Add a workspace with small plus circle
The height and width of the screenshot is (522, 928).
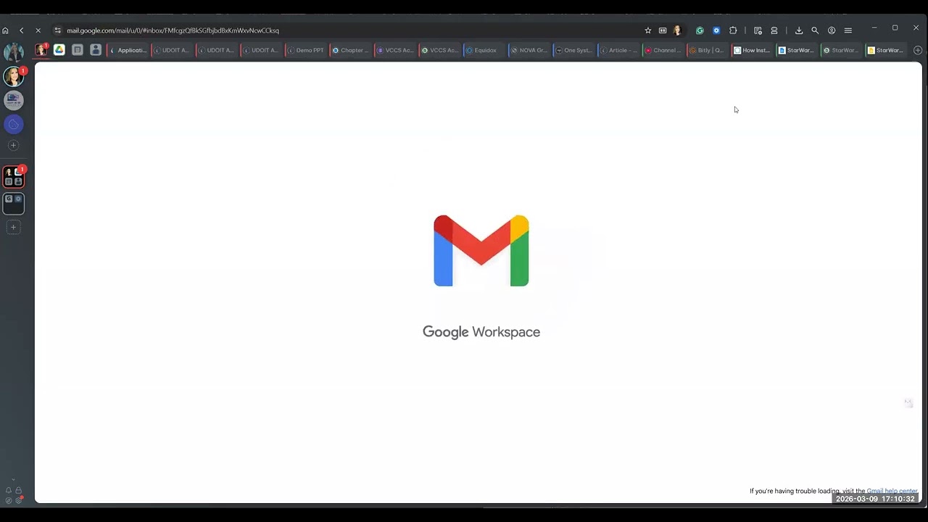click(13, 145)
